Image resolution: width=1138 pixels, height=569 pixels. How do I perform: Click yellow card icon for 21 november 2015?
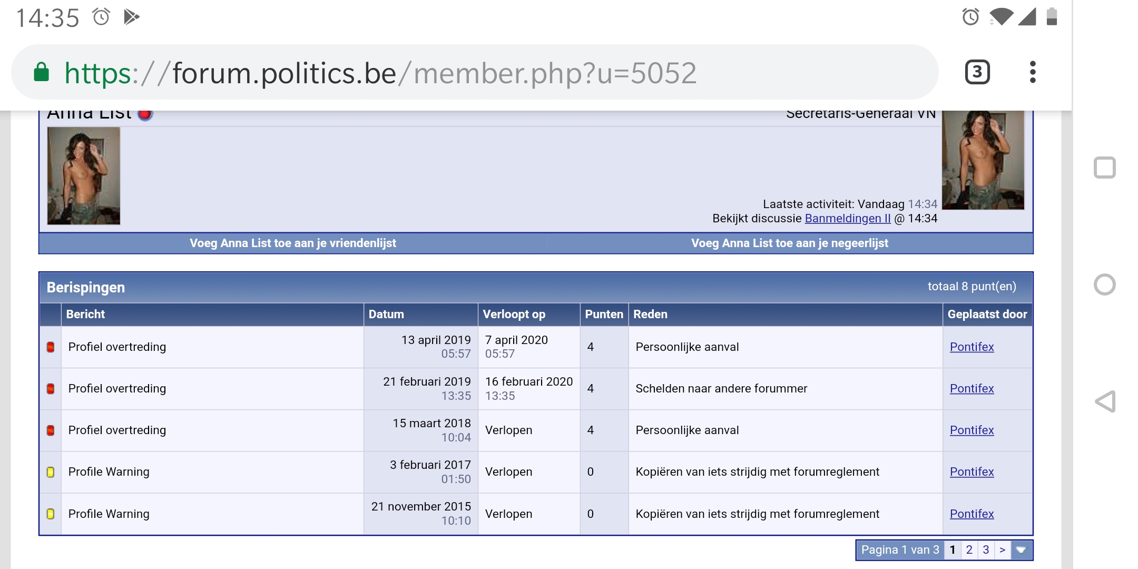coord(51,514)
